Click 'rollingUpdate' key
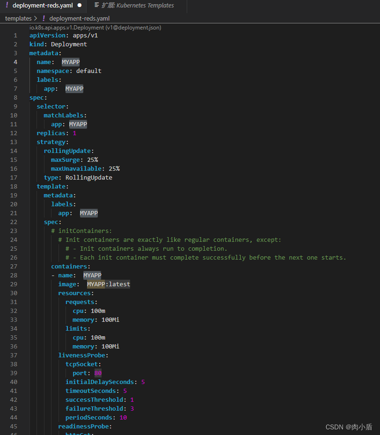This screenshot has width=380, height=435. (x=67, y=151)
